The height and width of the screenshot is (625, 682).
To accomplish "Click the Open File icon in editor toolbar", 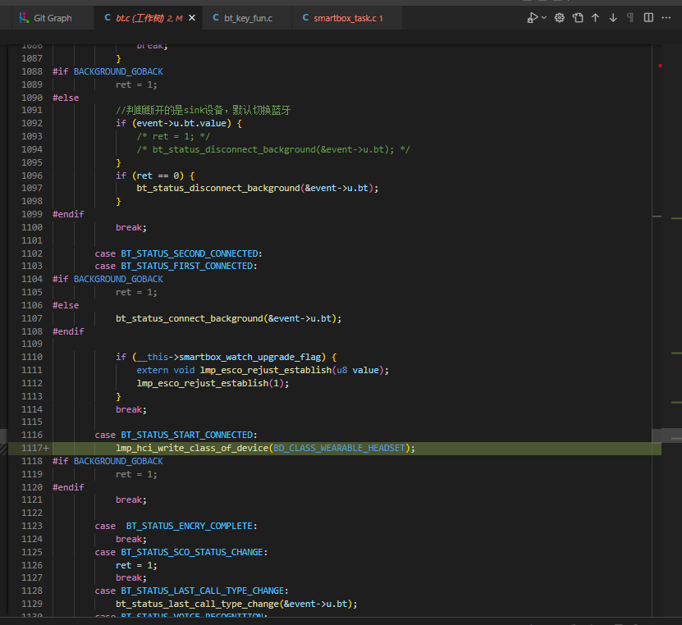I will tap(578, 18).
